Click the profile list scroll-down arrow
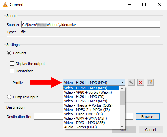Screen dimensions: 167x137 [122, 126]
